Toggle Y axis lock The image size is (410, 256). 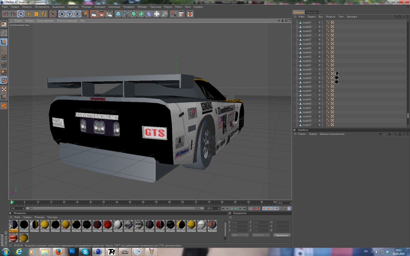pos(70,14)
